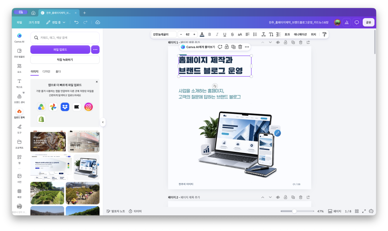Toggle strikethrough formatting
388x231 pixels.
click(x=232, y=35)
